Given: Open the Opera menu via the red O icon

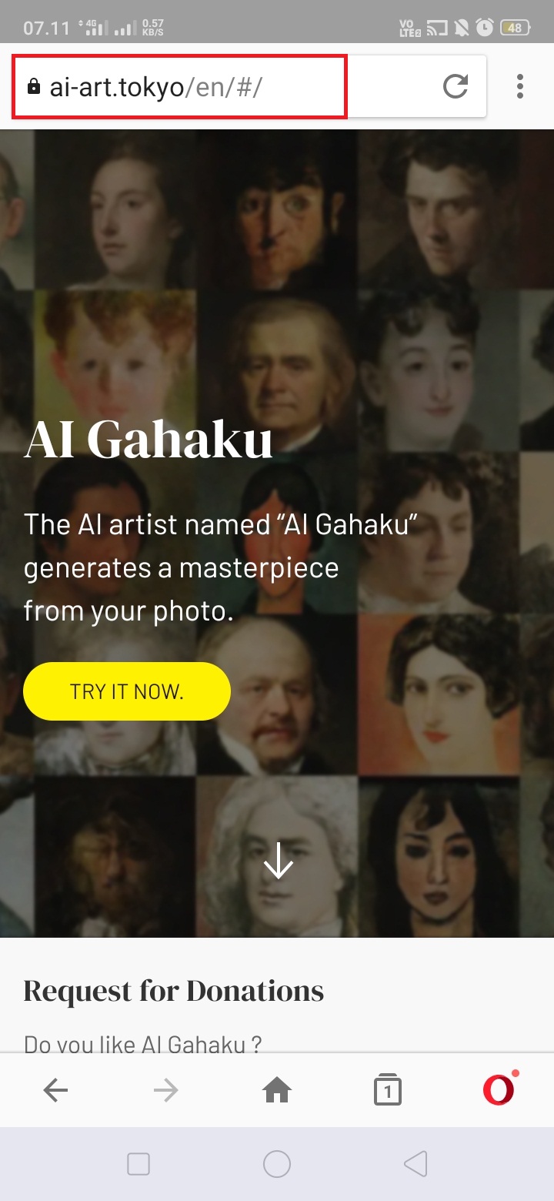Looking at the screenshot, I should [499, 1089].
